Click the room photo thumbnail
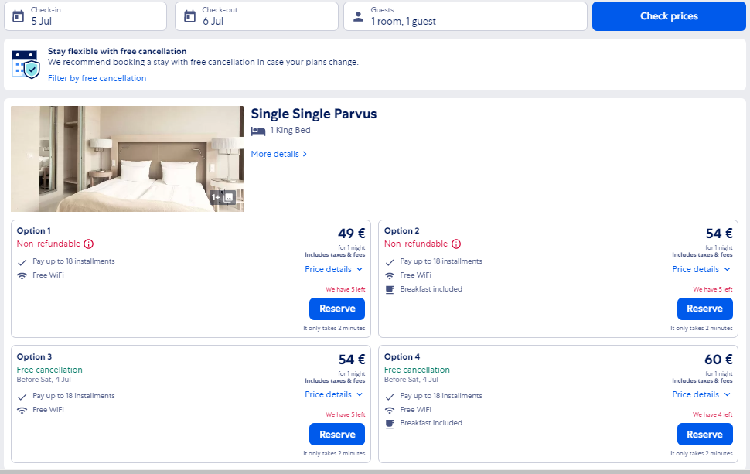Screen dimensions: 750x474 coord(128,159)
